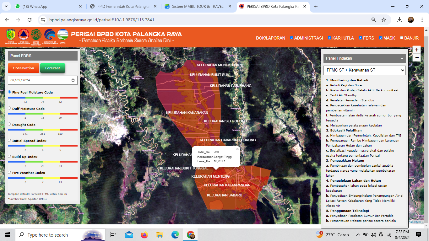Open the Windows Start menu
The width and height of the screenshot is (429, 241).
click(8, 235)
